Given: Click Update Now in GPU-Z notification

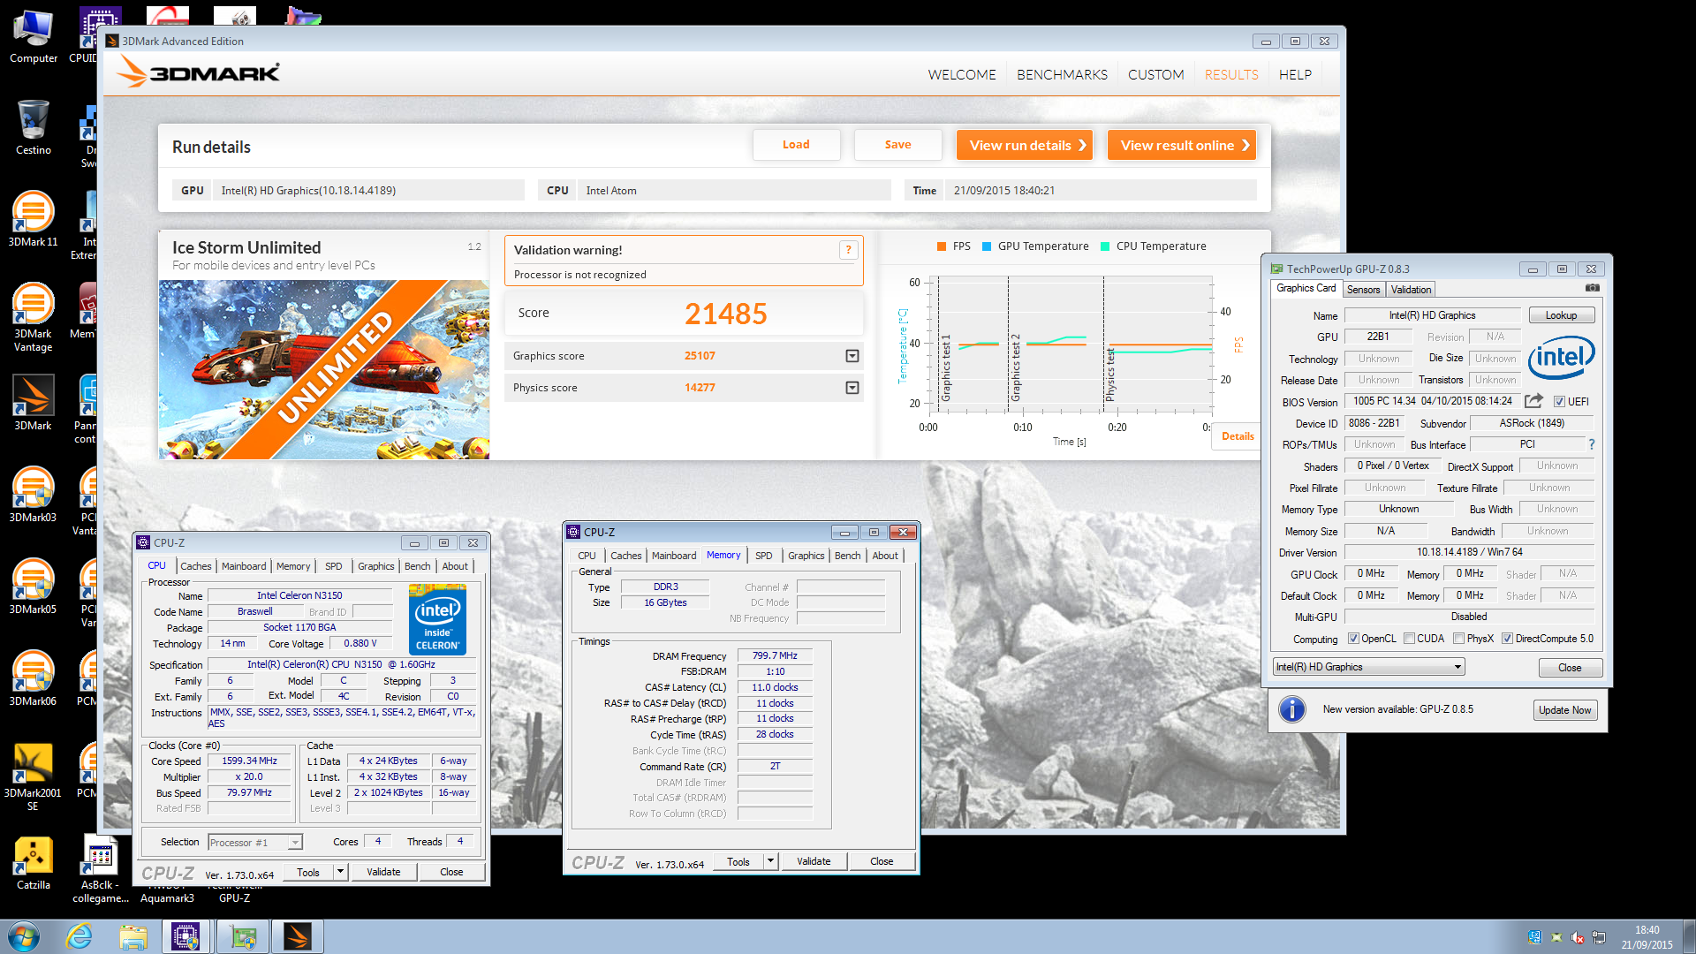Looking at the screenshot, I should click(1564, 710).
